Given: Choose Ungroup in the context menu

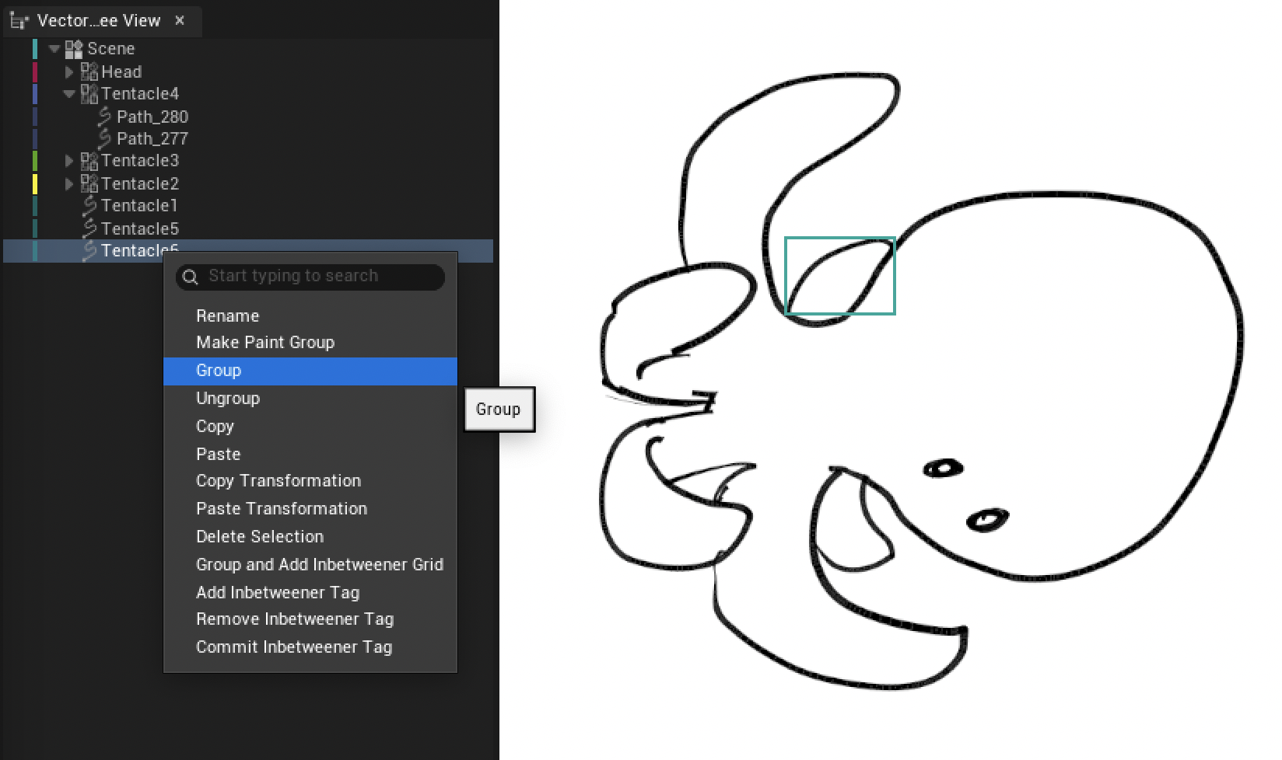Looking at the screenshot, I should (228, 398).
